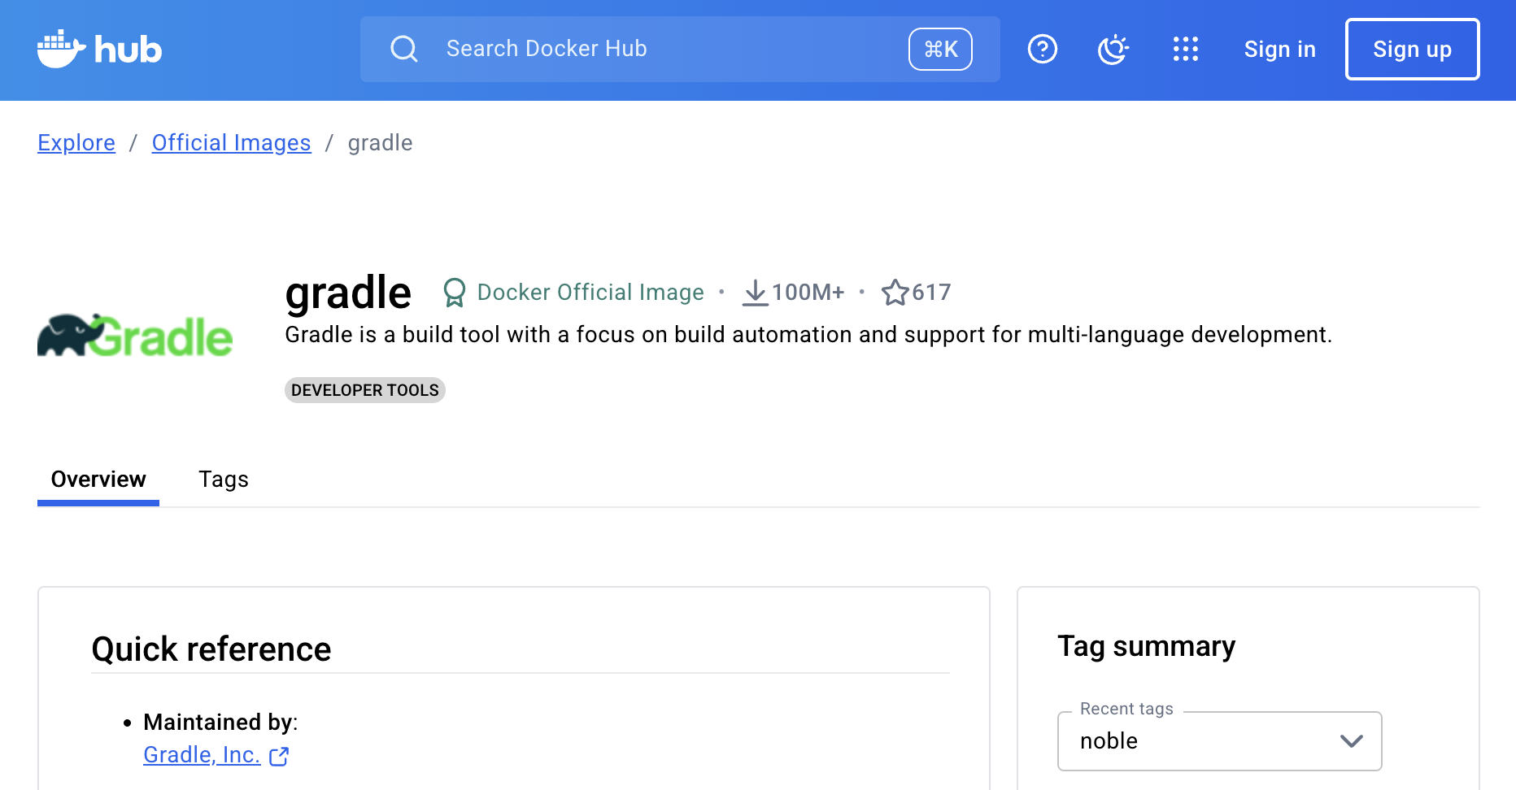Focus the Search Docker Hub field
Image resolution: width=1516 pixels, height=790 pixels.
click(680, 49)
